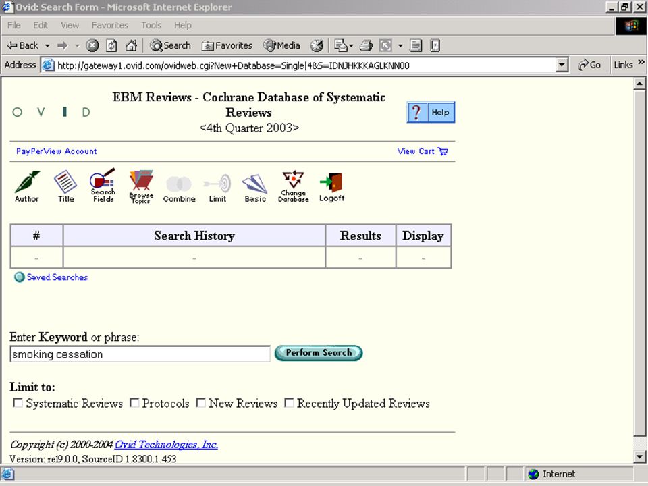Click the Results column header
Screen dimensions: 648x486
pyautogui.click(x=360, y=236)
